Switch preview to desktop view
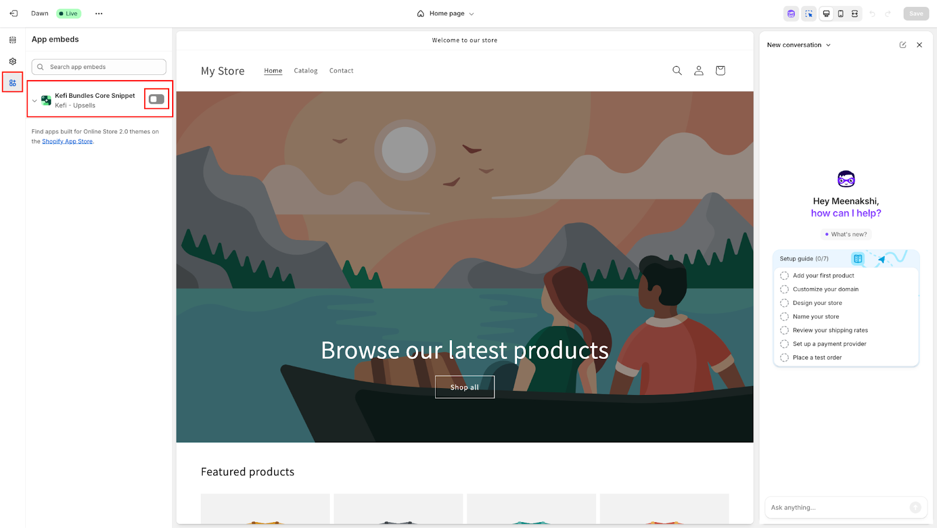 point(826,13)
